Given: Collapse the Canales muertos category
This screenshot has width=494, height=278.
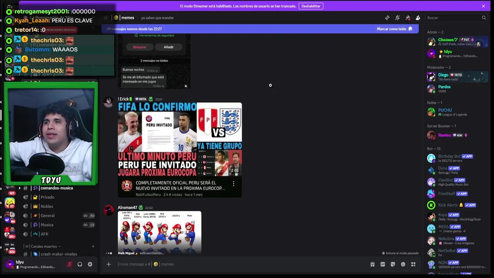Looking at the screenshot, I should point(43,246).
